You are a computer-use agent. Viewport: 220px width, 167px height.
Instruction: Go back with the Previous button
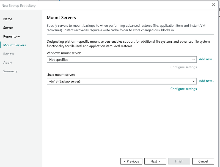click(x=131, y=161)
